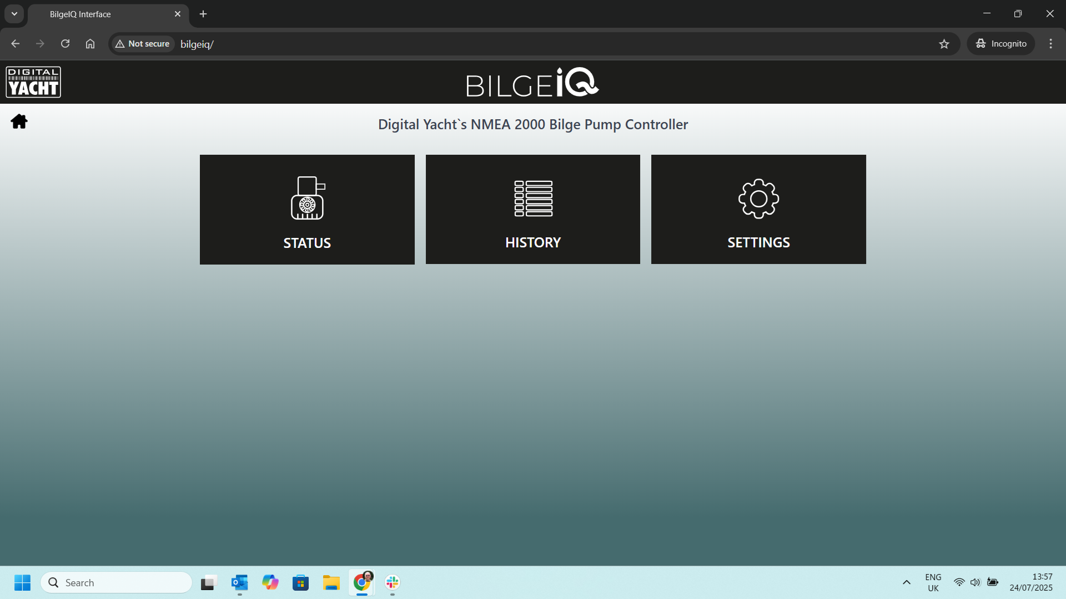This screenshot has width=1066, height=599.
Task: Open the SETTINGS gear tile
Action: coord(758,210)
